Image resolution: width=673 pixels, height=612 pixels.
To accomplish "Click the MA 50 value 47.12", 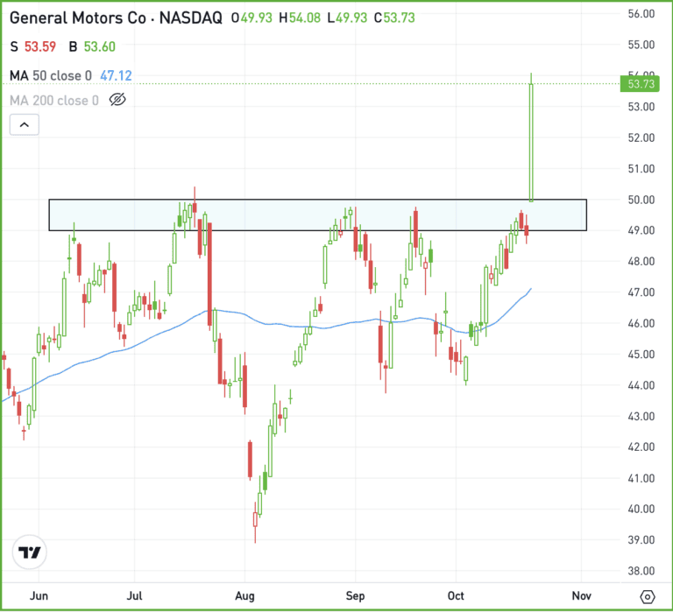I will [x=116, y=76].
